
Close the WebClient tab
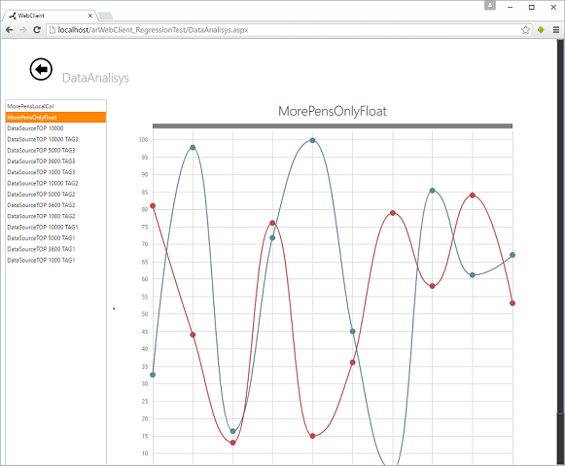pos(90,16)
